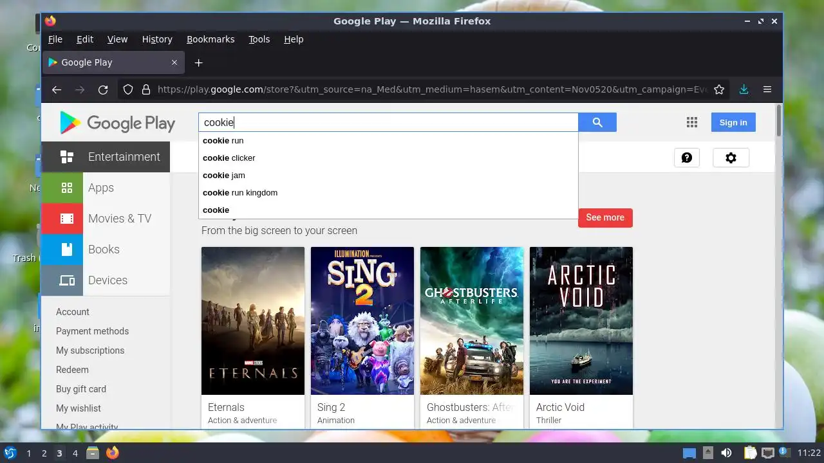Click the padlock site security icon
This screenshot has height=463, width=824.
coord(145,89)
